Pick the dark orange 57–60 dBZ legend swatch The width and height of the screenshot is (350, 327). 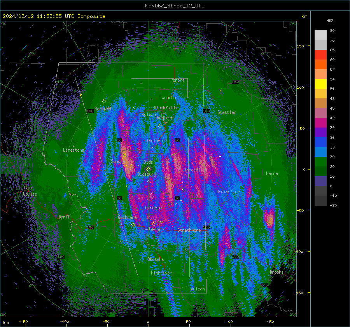320,65
